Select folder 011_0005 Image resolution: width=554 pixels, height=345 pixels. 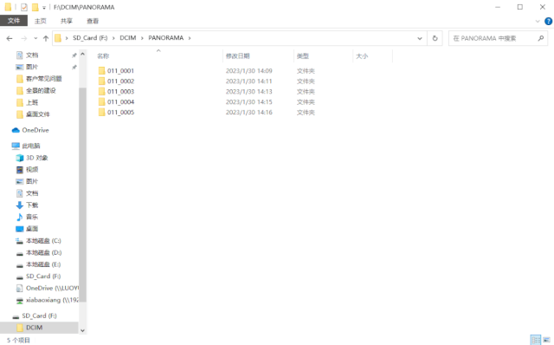tap(120, 112)
